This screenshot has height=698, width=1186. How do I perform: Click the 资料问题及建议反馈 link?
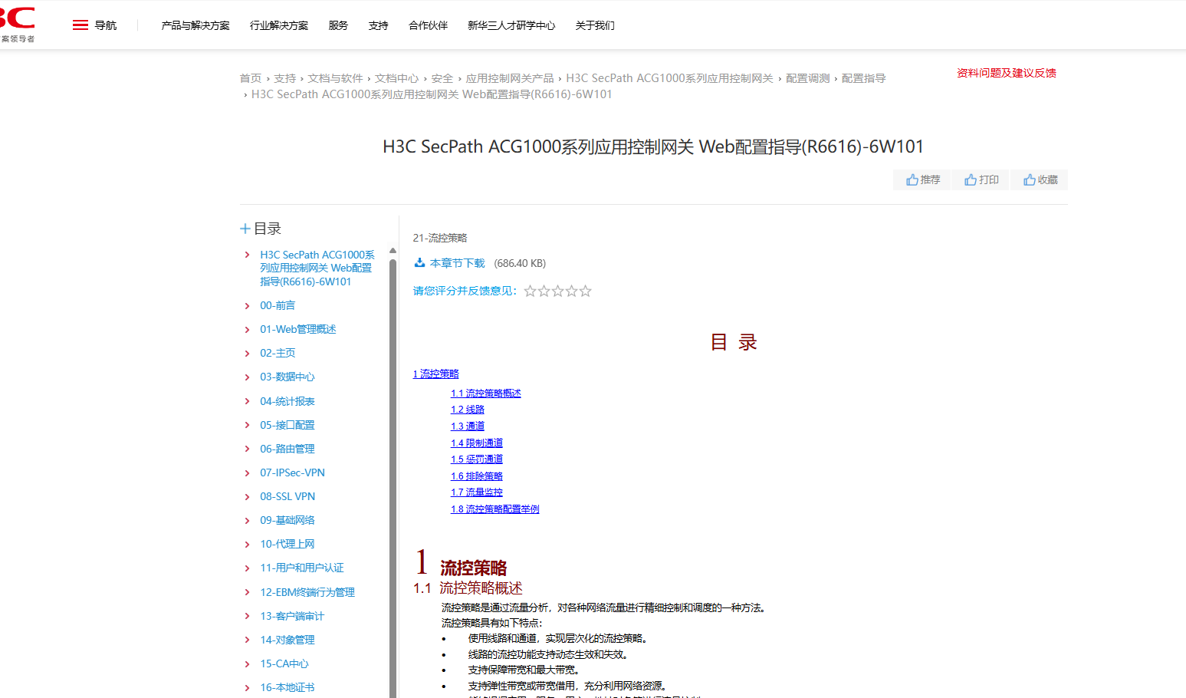point(1007,73)
